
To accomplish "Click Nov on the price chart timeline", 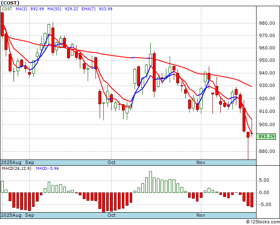I will point(201,163).
